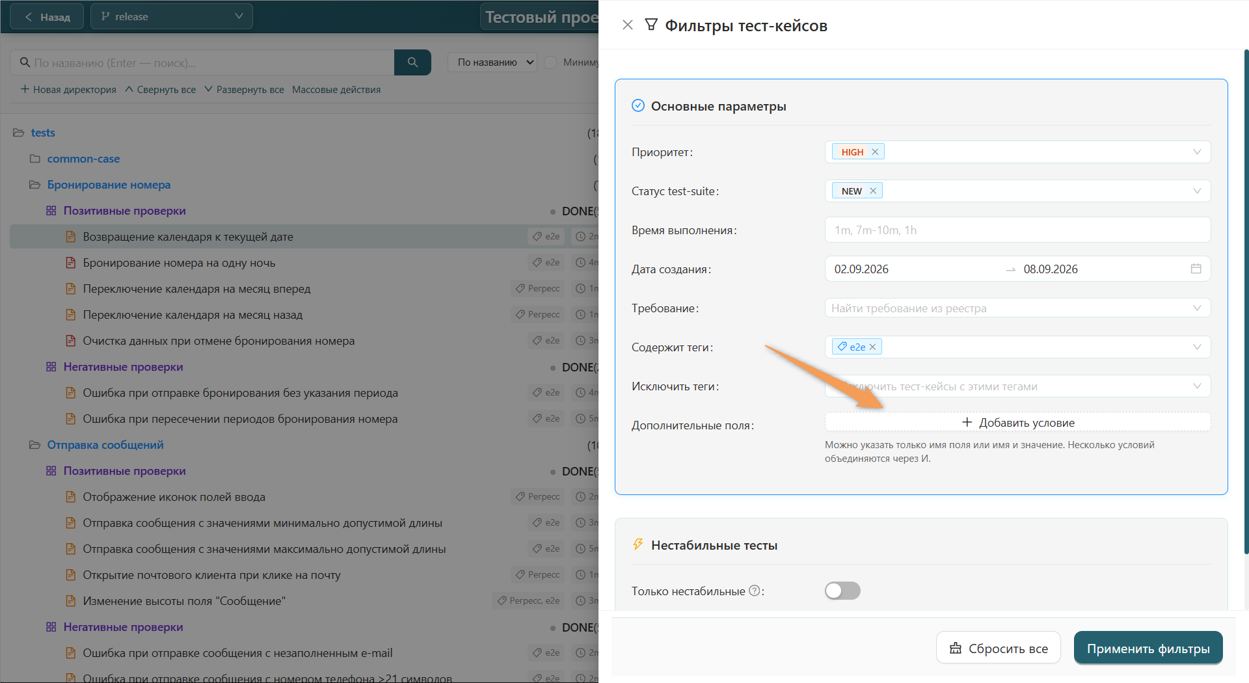Screen dimensions: 1249x683
Task: Click the Применить фильтры button
Action: click(x=1148, y=649)
